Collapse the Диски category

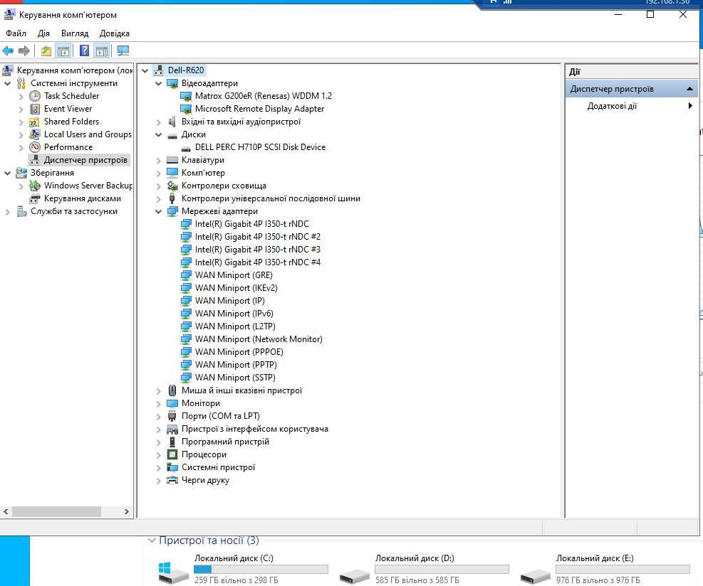158,134
